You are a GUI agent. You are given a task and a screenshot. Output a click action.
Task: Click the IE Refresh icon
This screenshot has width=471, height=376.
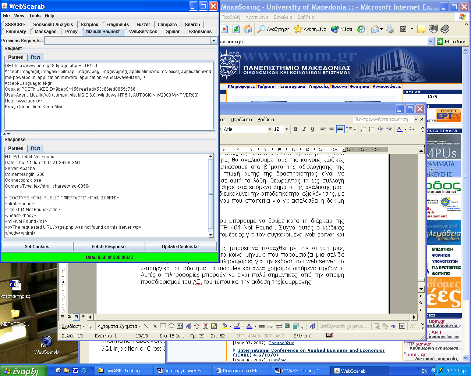[x=236, y=29]
